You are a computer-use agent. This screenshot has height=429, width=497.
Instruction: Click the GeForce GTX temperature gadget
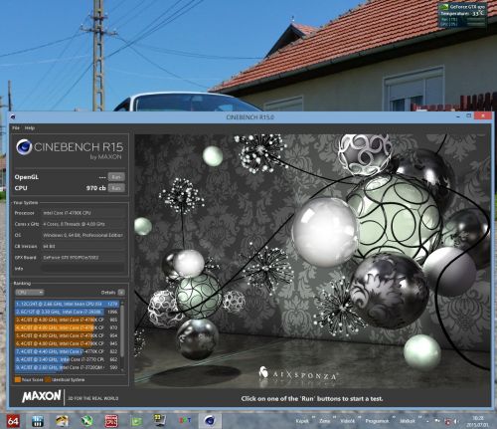click(462, 15)
